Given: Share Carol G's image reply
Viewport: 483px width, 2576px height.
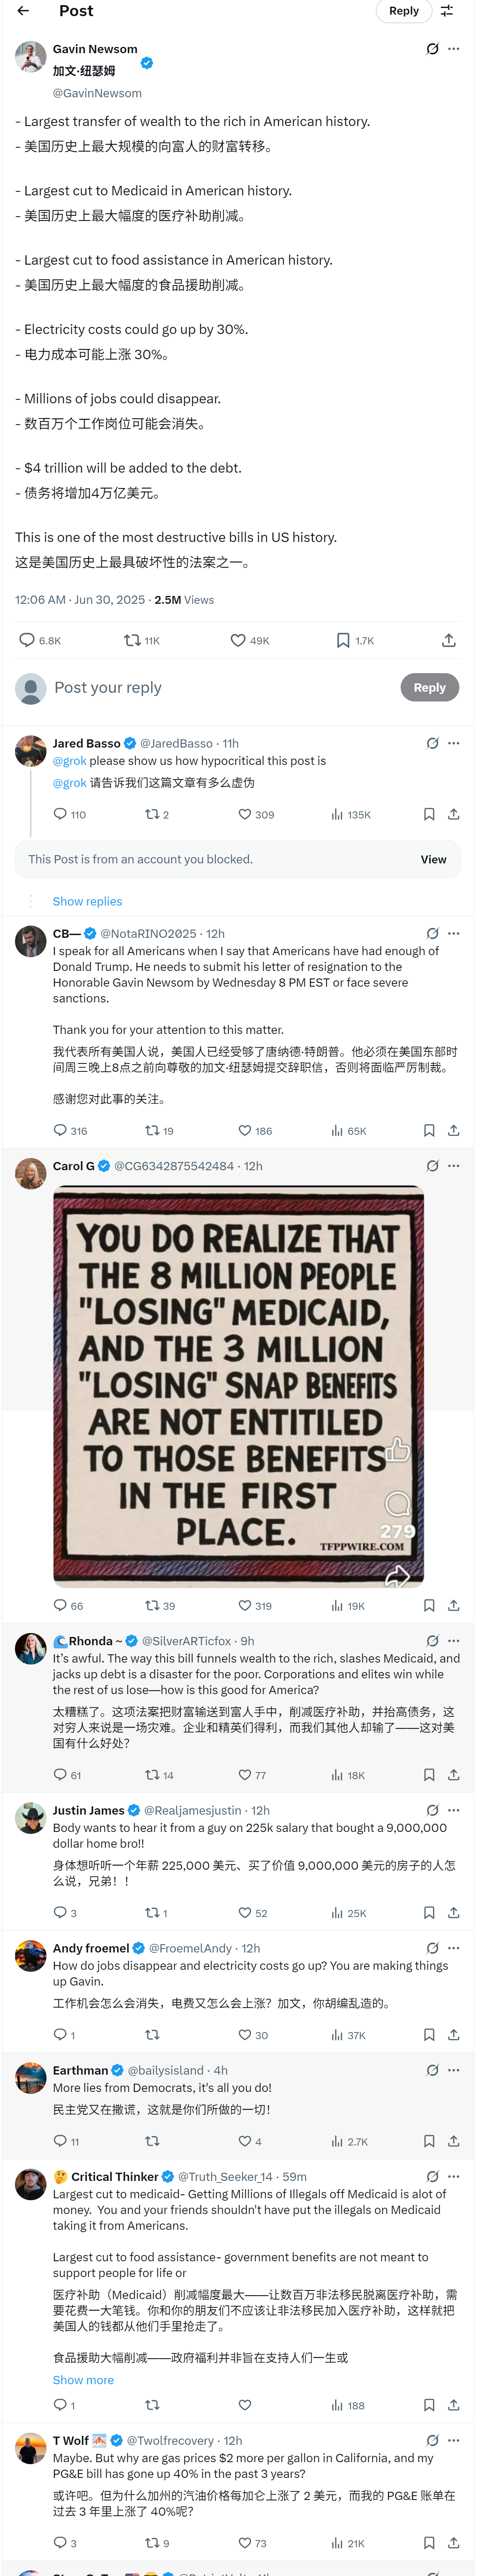Looking at the screenshot, I should (x=454, y=1605).
